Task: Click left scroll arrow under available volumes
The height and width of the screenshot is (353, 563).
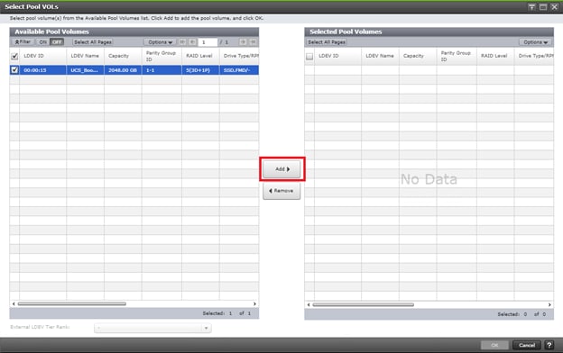Action: [x=14, y=303]
